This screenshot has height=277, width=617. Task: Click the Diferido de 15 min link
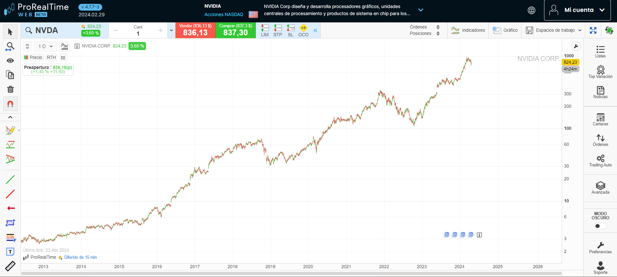[80, 257]
